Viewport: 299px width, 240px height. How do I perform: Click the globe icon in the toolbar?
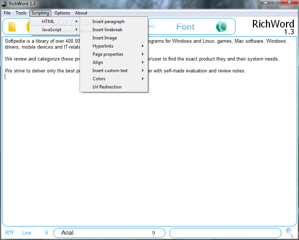coord(221,26)
